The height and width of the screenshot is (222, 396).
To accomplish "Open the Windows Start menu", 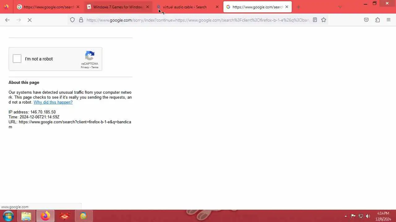I will click(x=8, y=216).
